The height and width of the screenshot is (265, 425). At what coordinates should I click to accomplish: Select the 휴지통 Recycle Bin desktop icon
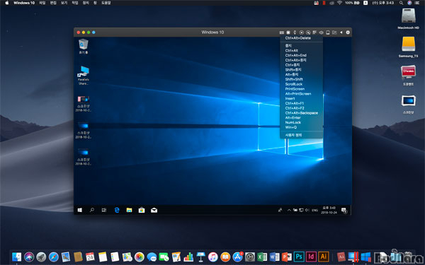click(83, 47)
